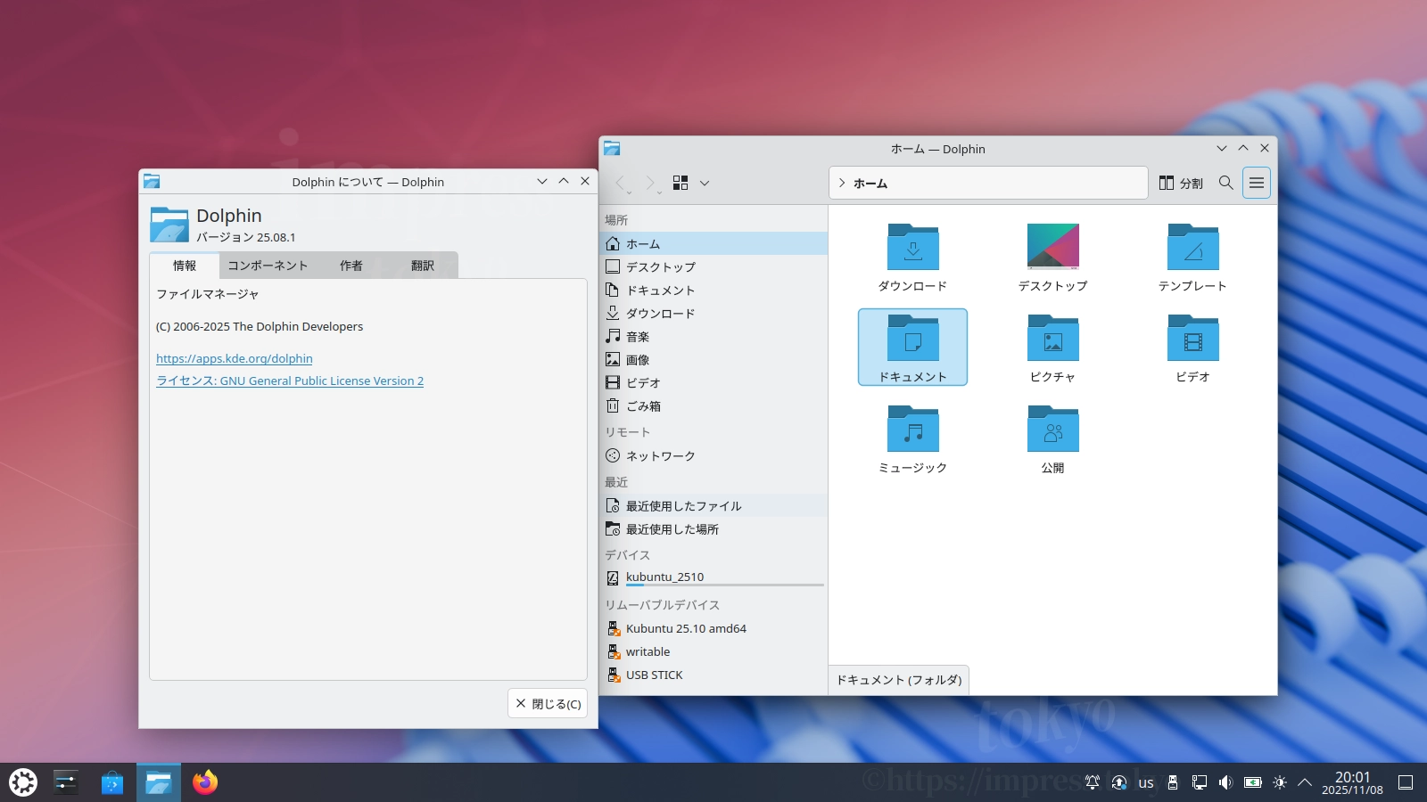Open the kubuntu_2510 device

[x=713, y=577]
